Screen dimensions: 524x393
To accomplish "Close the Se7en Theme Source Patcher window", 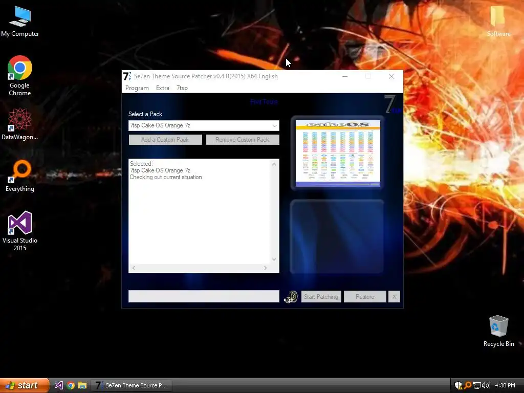I will pos(391,76).
